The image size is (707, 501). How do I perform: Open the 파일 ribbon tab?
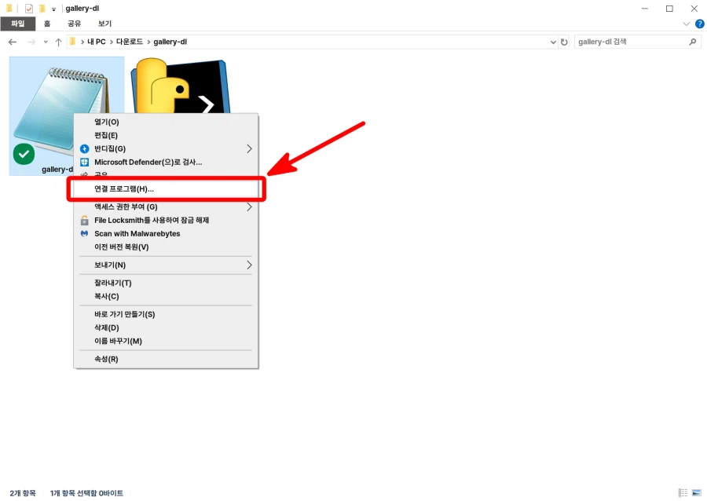17,24
